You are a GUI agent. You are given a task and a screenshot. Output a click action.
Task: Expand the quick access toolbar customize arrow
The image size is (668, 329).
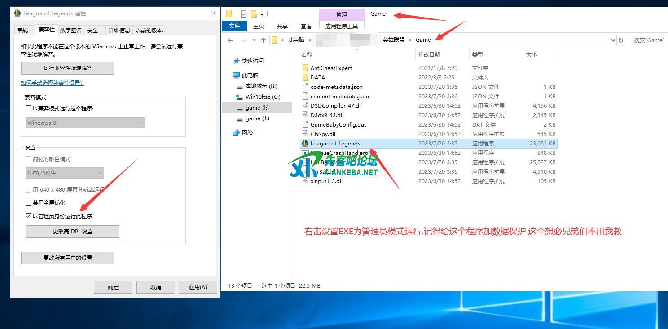262,14
